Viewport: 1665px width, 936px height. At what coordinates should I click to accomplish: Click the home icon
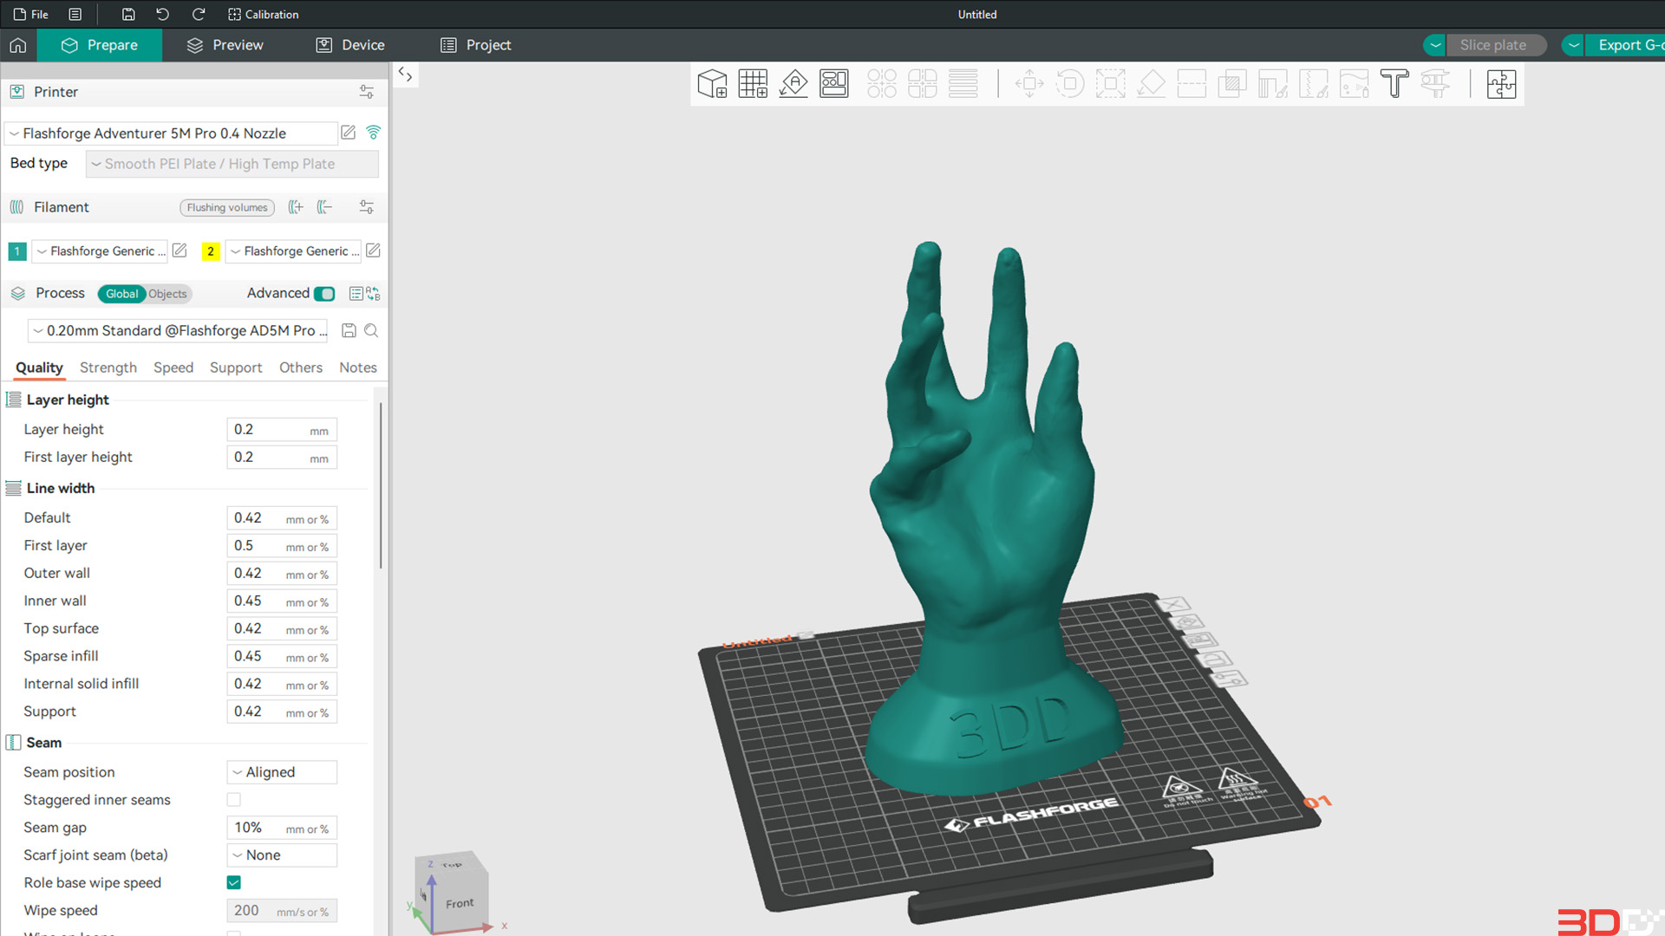pos(18,45)
